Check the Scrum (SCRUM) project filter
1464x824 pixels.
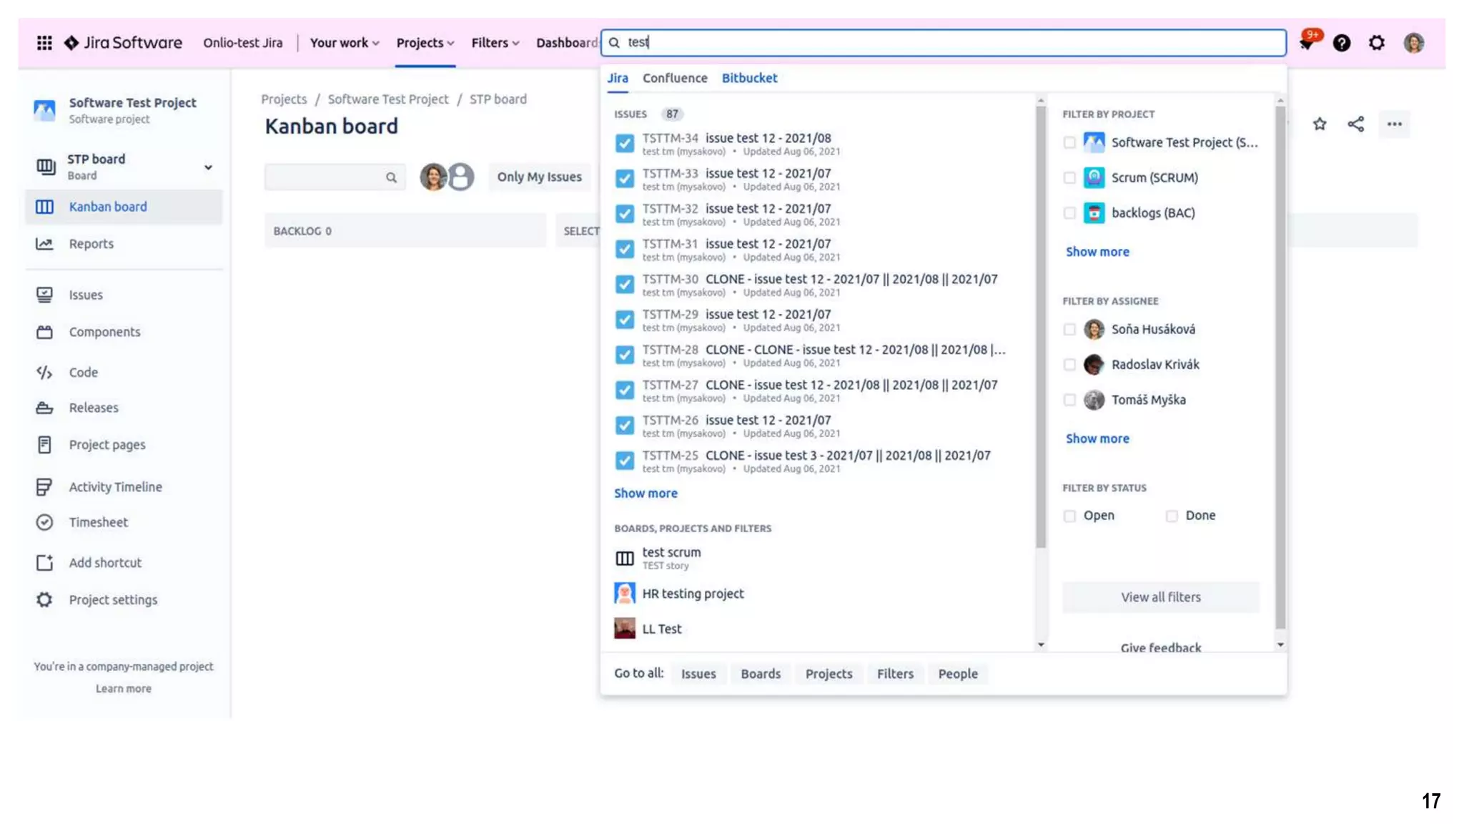click(x=1069, y=178)
